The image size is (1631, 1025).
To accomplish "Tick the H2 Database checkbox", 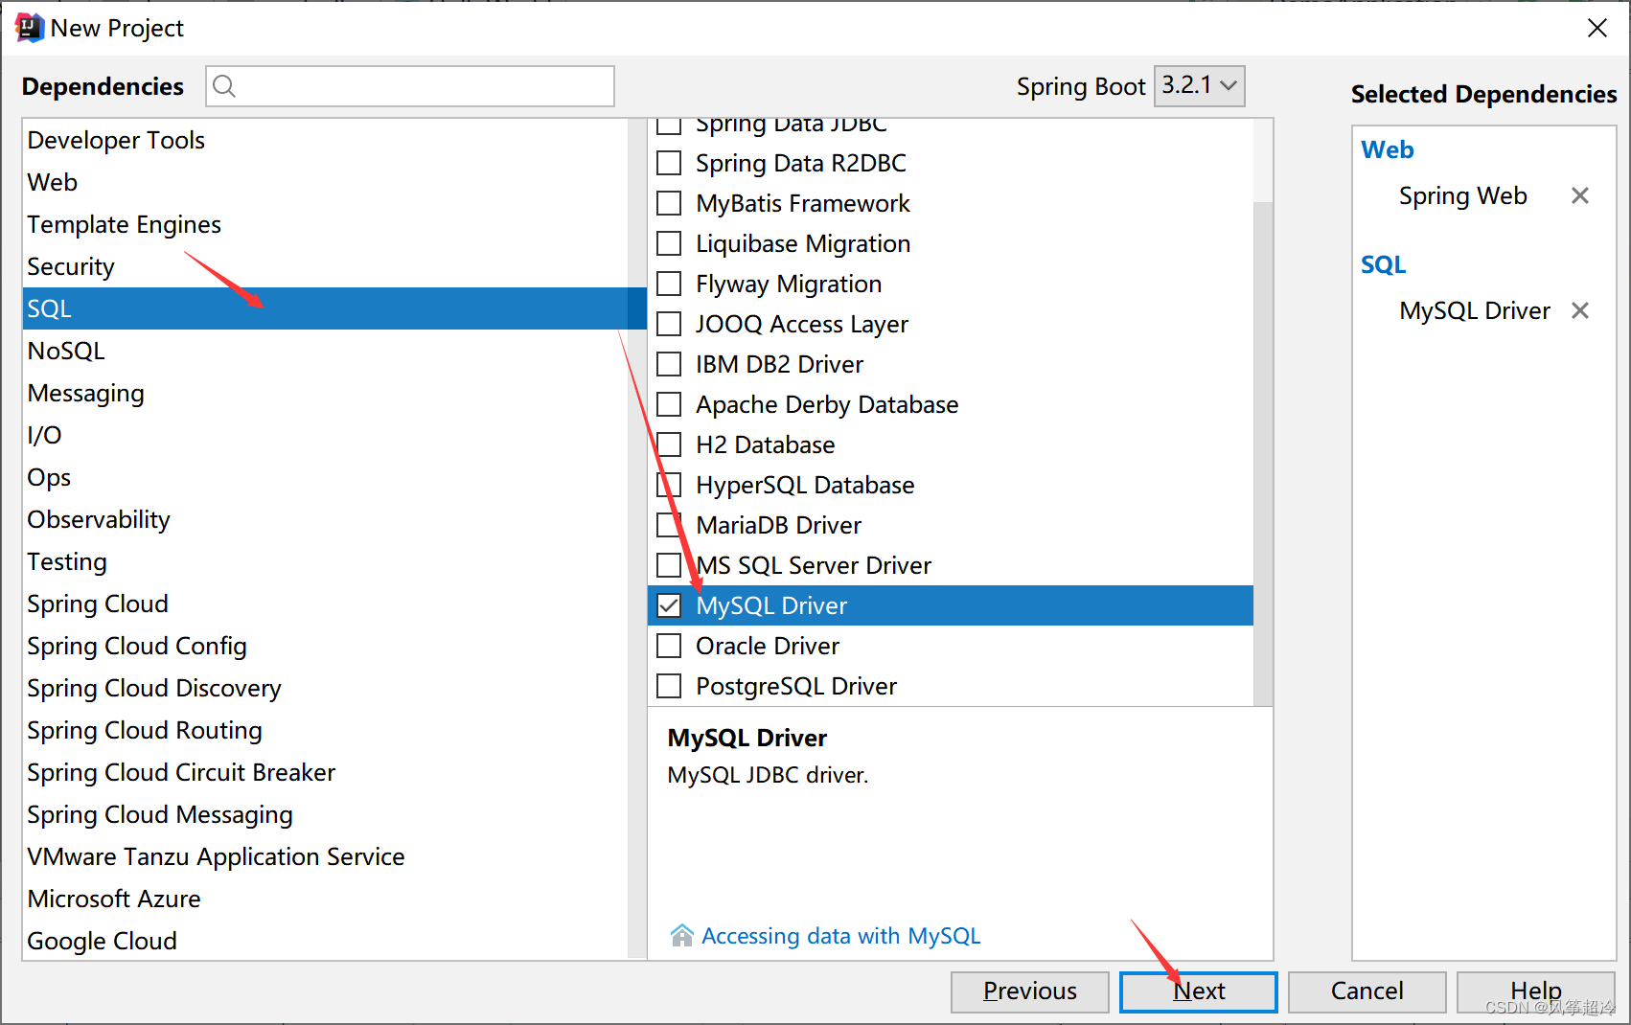I will pos(669,444).
